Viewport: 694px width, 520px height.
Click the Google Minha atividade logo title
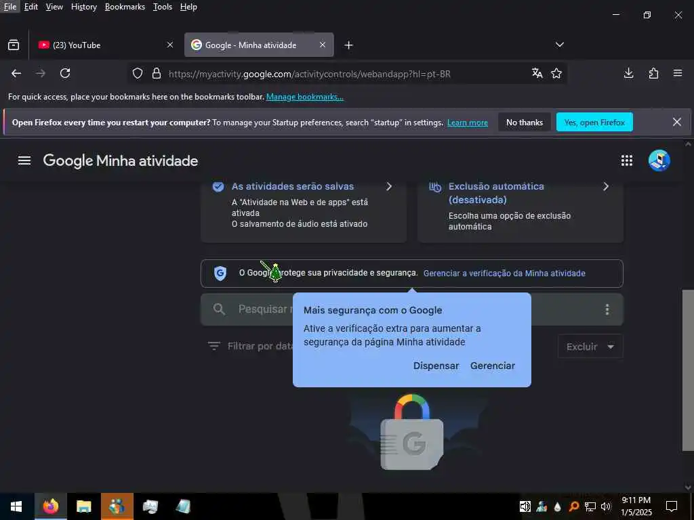coord(121,160)
